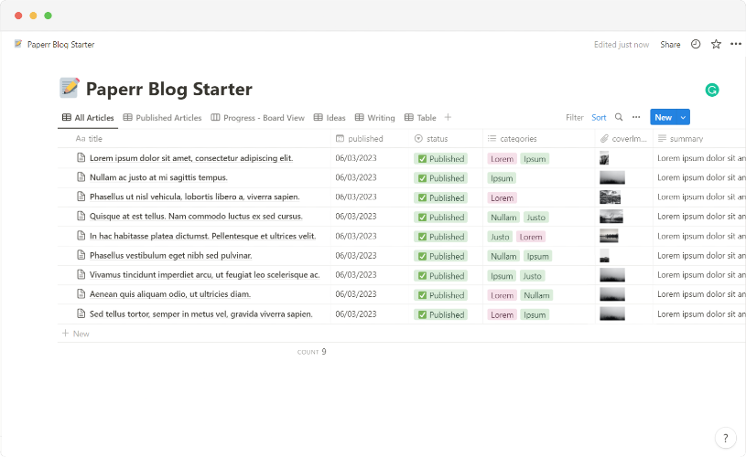Click the Nullam tag in the Quisque at est row
The image size is (746, 457).
[503, 218]
